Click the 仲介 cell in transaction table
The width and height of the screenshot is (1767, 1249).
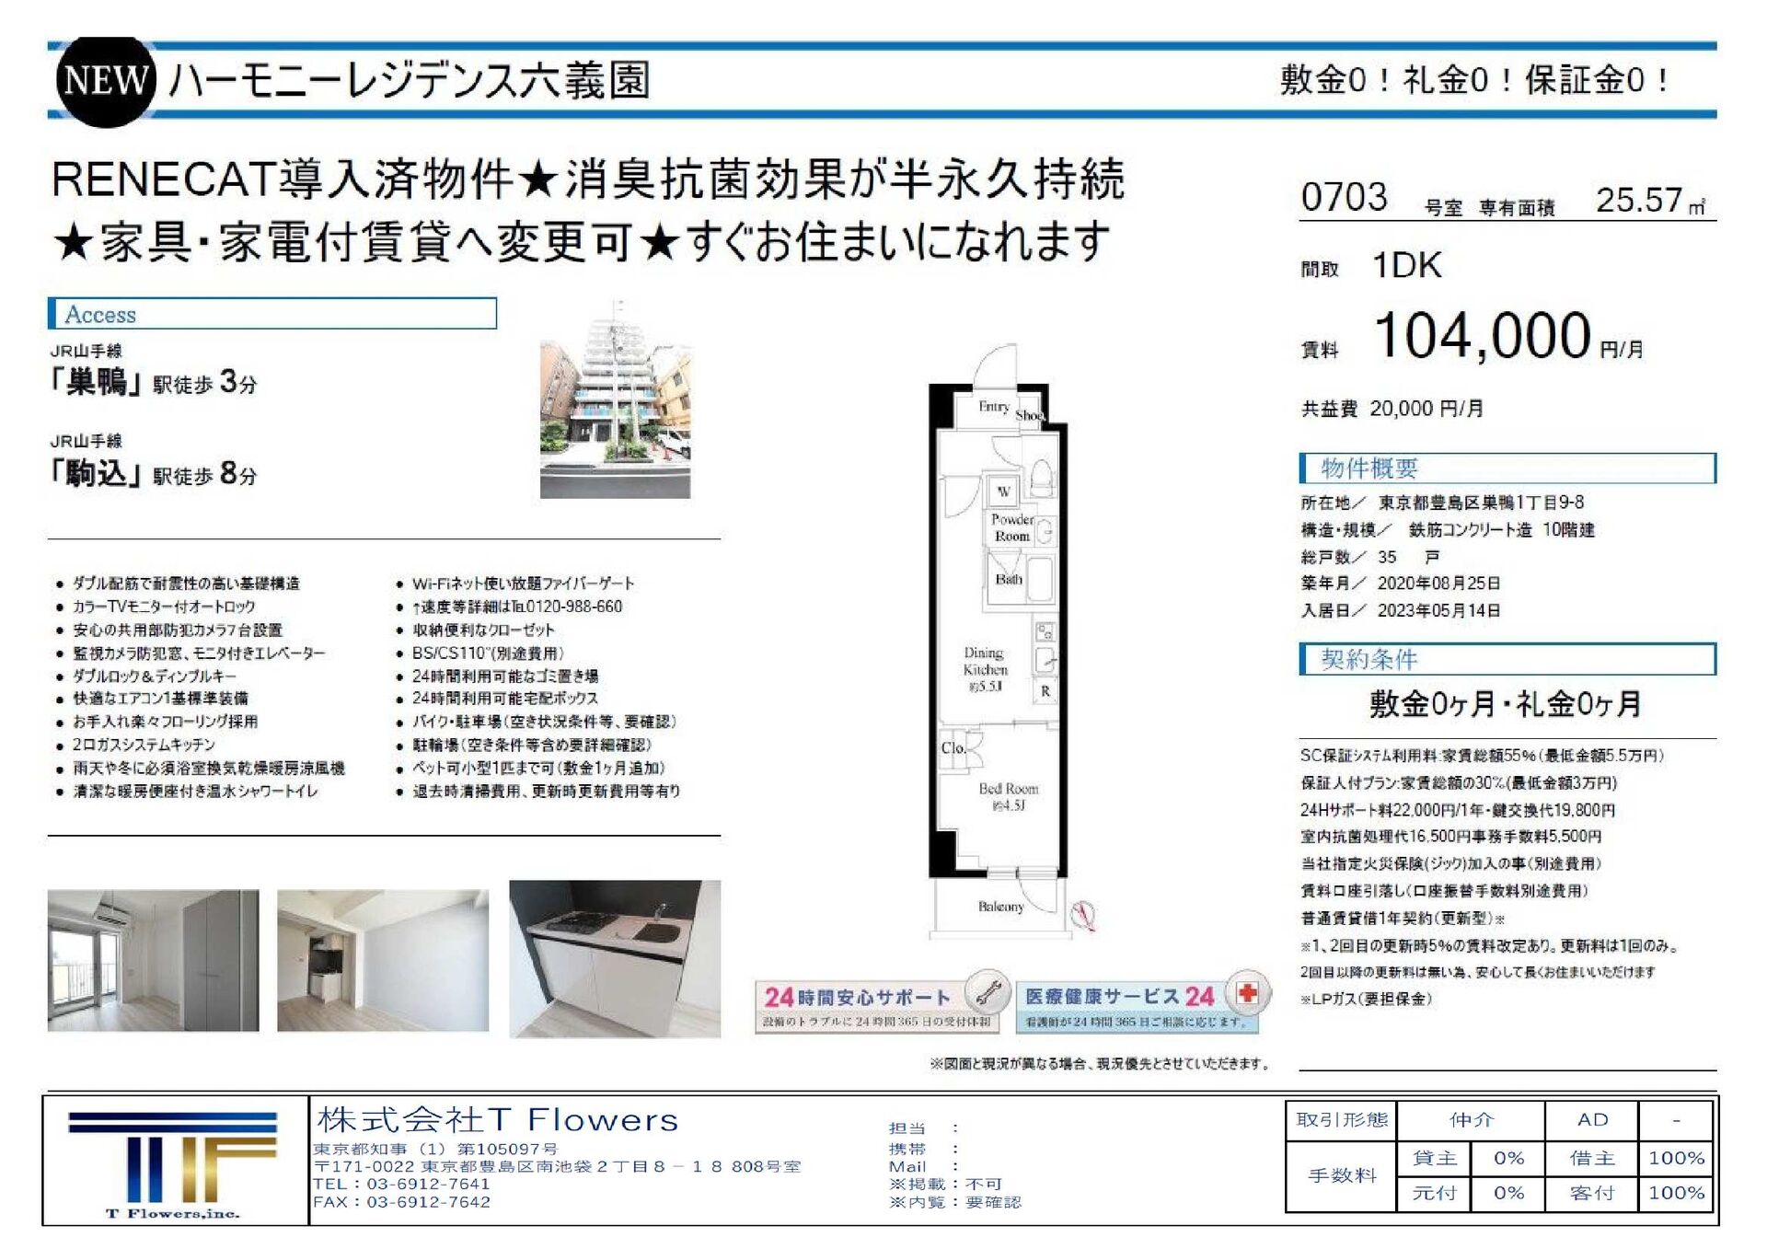pyautogui.click(x=1471, y=1120)
